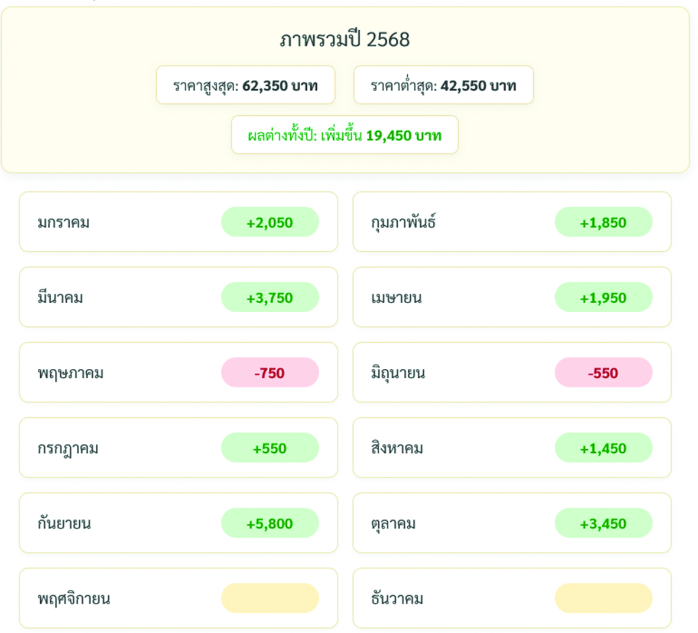This screenshot has height=633, width=698.
Task: Click the +1,850 green badge
Action: [x=603, y=222]
